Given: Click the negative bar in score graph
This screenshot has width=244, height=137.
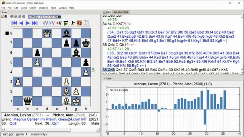Looking at the screenshot, I should pos(205,117).
